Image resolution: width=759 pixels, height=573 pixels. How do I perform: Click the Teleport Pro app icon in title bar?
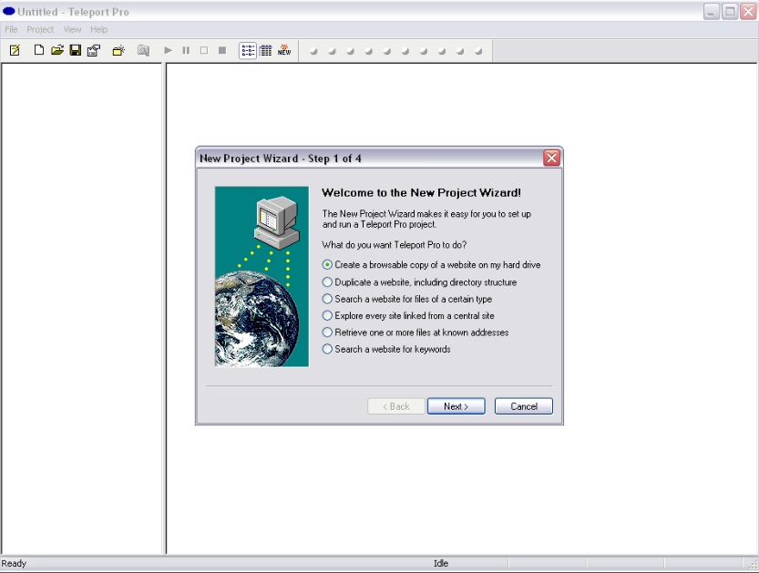[9, 12]
